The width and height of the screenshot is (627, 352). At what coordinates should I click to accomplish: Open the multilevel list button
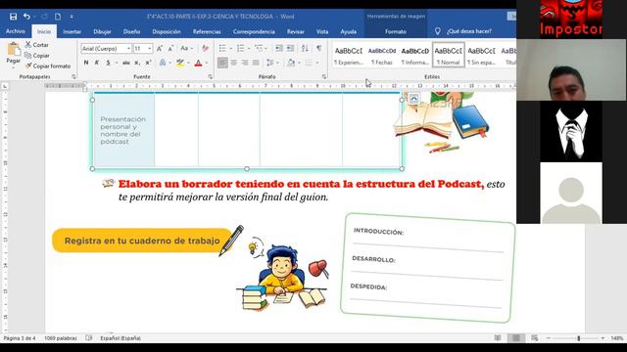[259, 48]
